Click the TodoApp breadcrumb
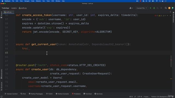The height and width of the screenshot is (98, 175). [x=5, y=8]
